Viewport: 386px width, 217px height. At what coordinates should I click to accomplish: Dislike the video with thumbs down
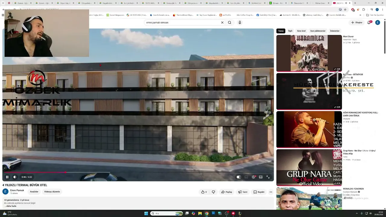click(x=213, y=192)
